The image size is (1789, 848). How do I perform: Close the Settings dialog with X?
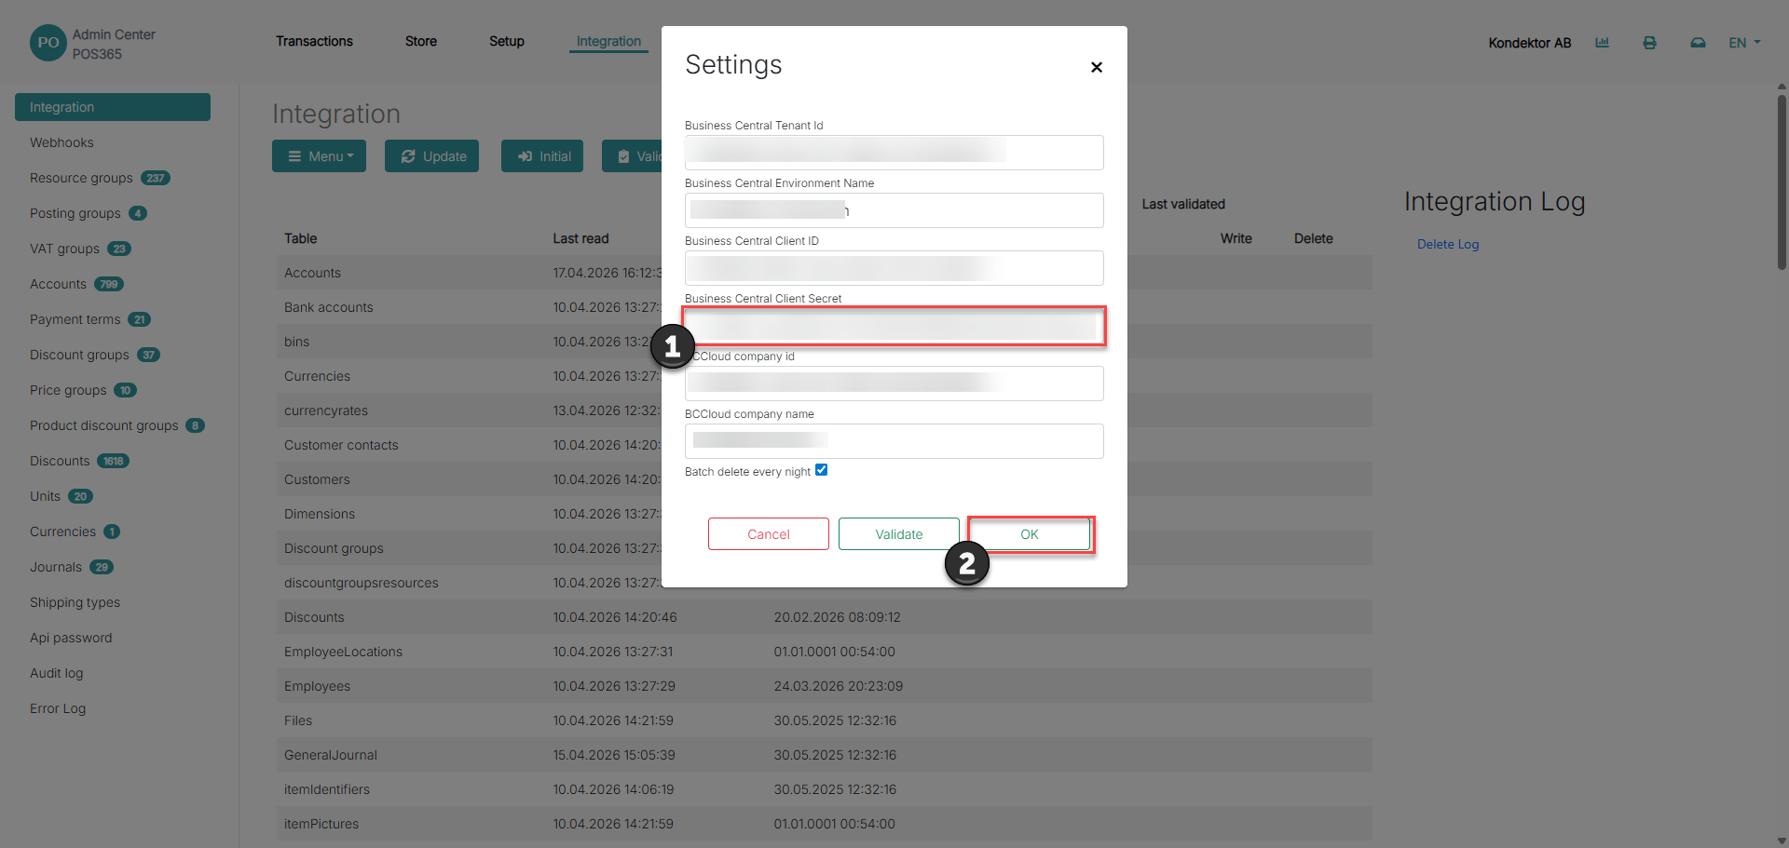pos(1097,67)
